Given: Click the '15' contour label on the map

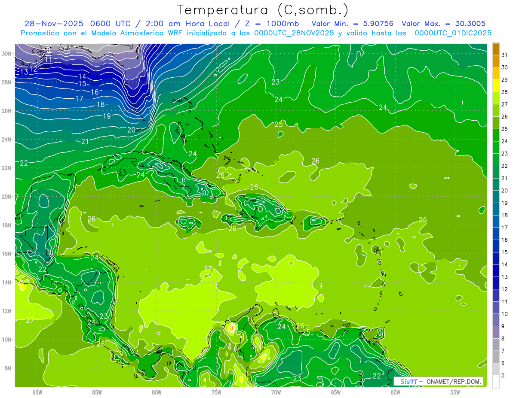Looking at the screenshot, I should (x=83, y=84).
